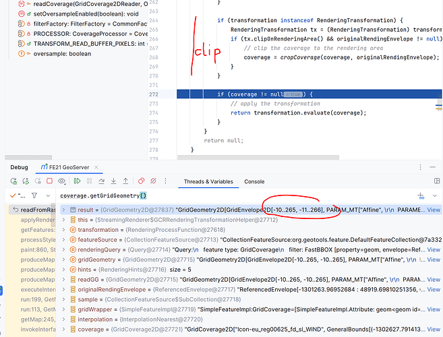443x337 pixels.
Task: Expand the featureSource variable node
Action: click(x=64, y=239)
